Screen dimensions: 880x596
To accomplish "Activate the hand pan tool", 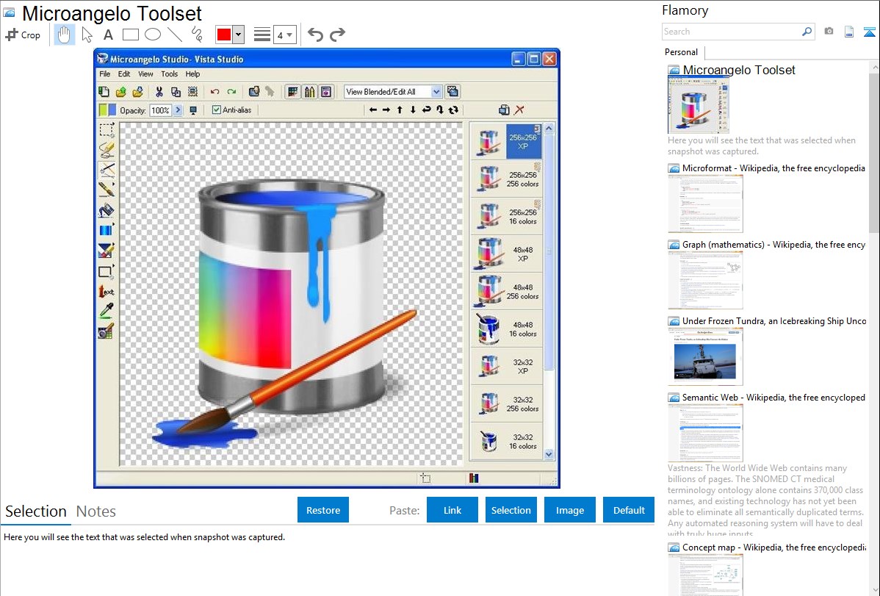I will click(x=65, y=35).
